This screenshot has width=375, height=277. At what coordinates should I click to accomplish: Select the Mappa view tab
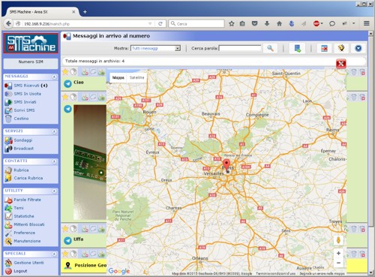[118, 77]
